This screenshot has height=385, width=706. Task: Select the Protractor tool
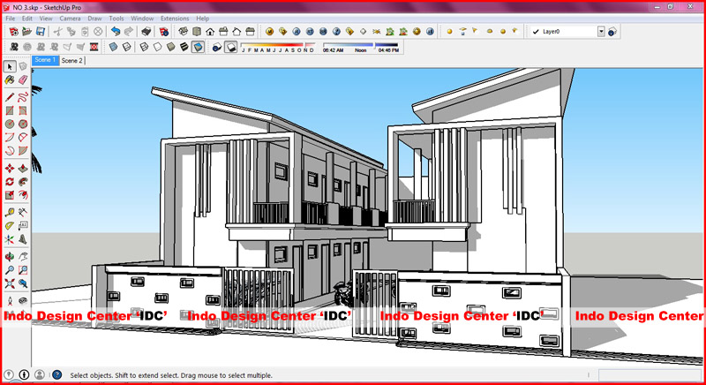tap(10, 225)
